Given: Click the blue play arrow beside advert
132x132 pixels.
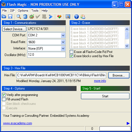Looking at the screenshot, I should (x=128, y=123).
